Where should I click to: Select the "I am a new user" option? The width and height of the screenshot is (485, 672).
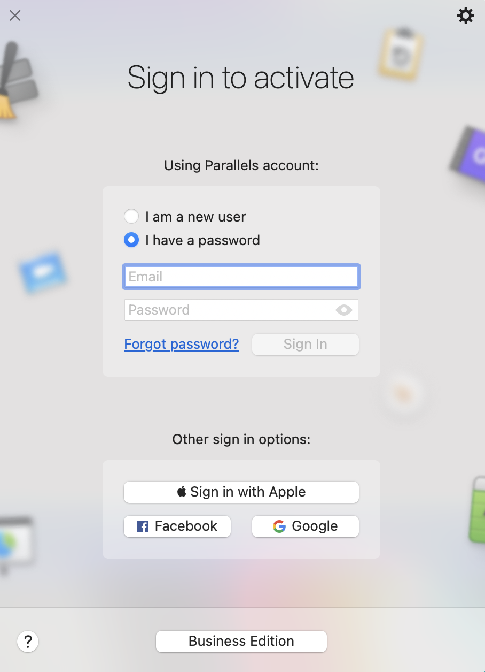click(x=131, y=217)
